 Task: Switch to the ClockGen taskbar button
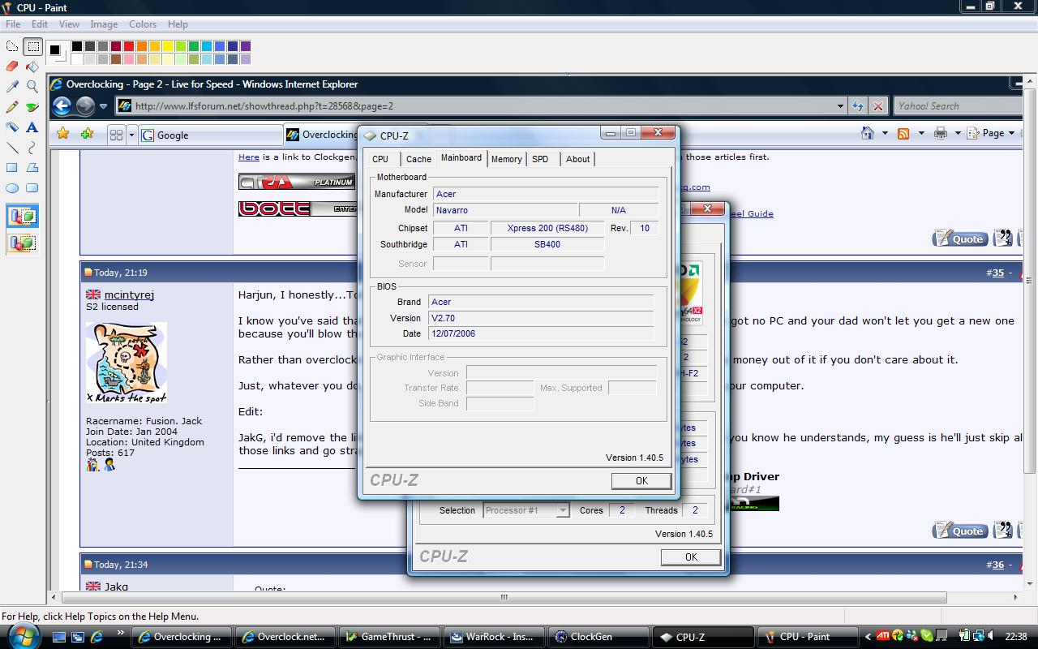(598, 637)
